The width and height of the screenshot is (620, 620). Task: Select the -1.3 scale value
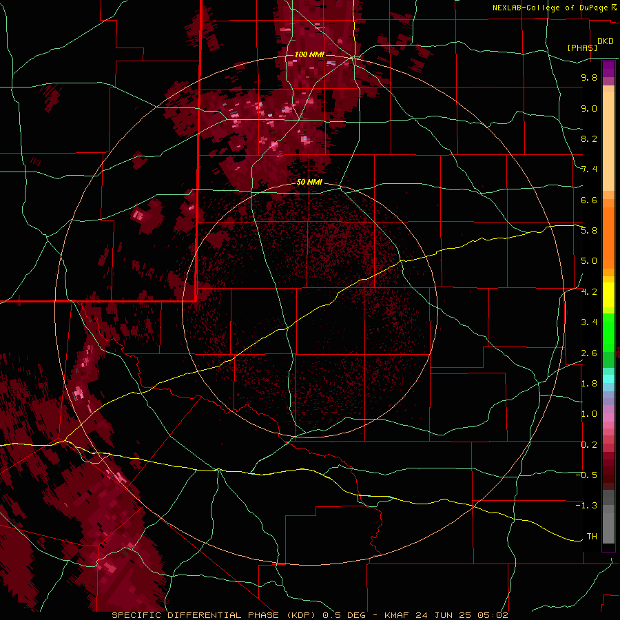(x=586, y=506)
